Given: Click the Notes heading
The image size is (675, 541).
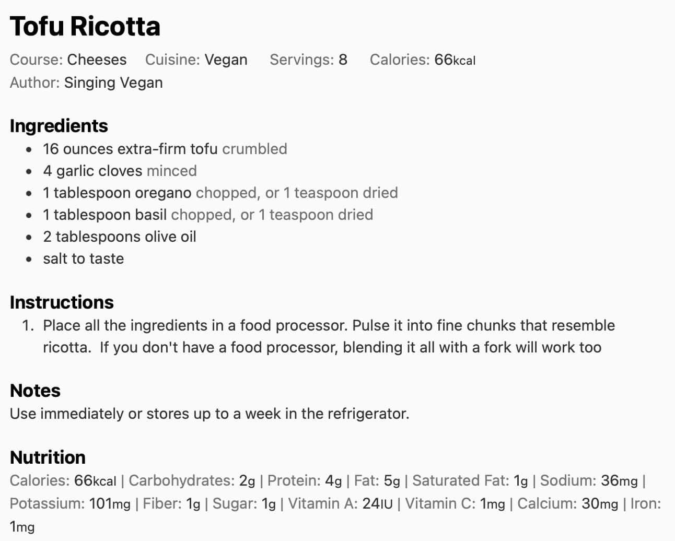Looking at the screenshot, I should click(35, 391).
